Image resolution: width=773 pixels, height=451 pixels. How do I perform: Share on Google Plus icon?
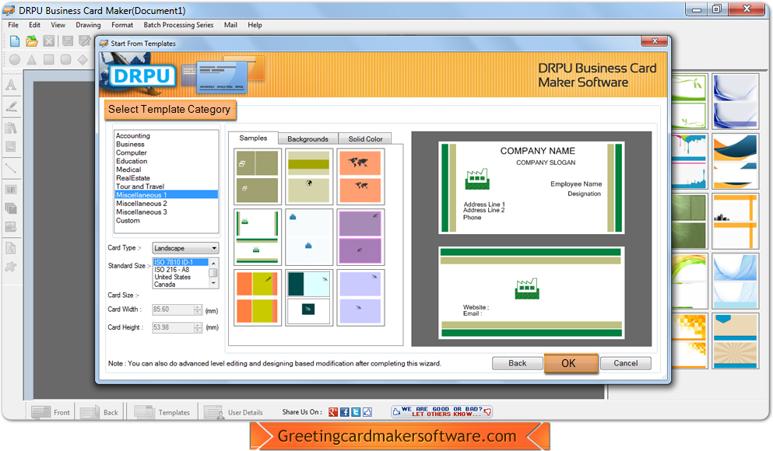(333, 412)
